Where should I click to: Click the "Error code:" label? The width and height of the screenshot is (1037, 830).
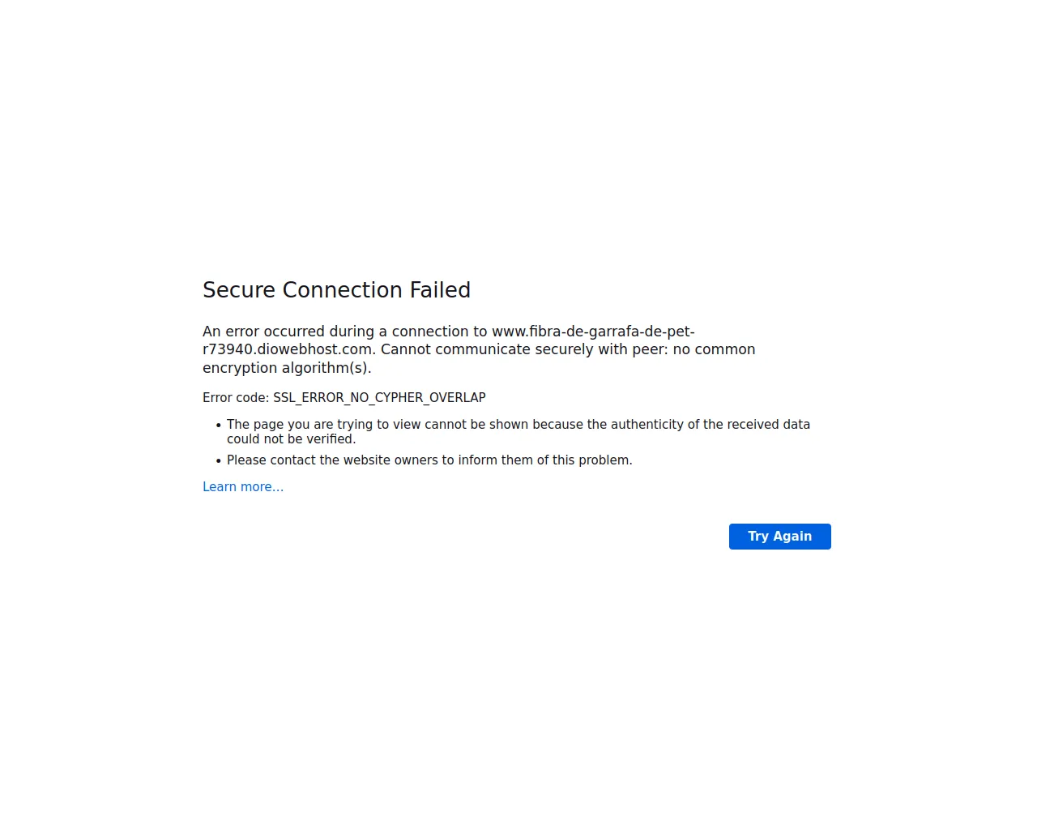coord(235,398)
